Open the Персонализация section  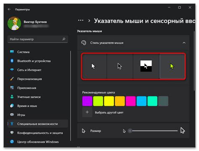[x=38, y=79]
